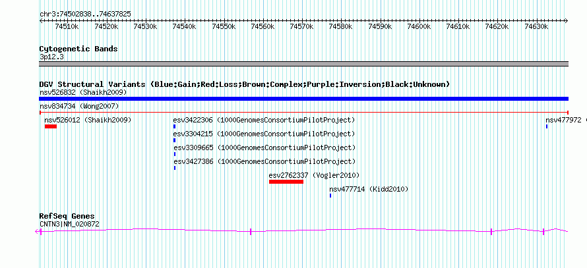587x268 pixels.
Task: Click the chr3:74502838..74637825 coordinate label
Action: click(x=85, y=14)
